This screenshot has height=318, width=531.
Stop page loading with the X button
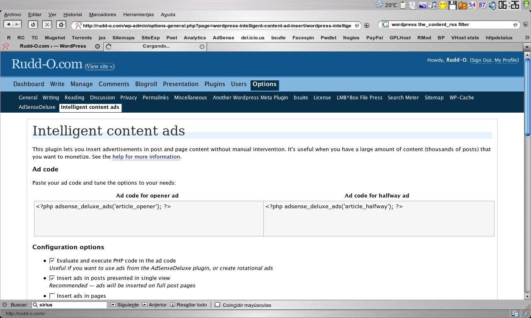tap(47, 25)
